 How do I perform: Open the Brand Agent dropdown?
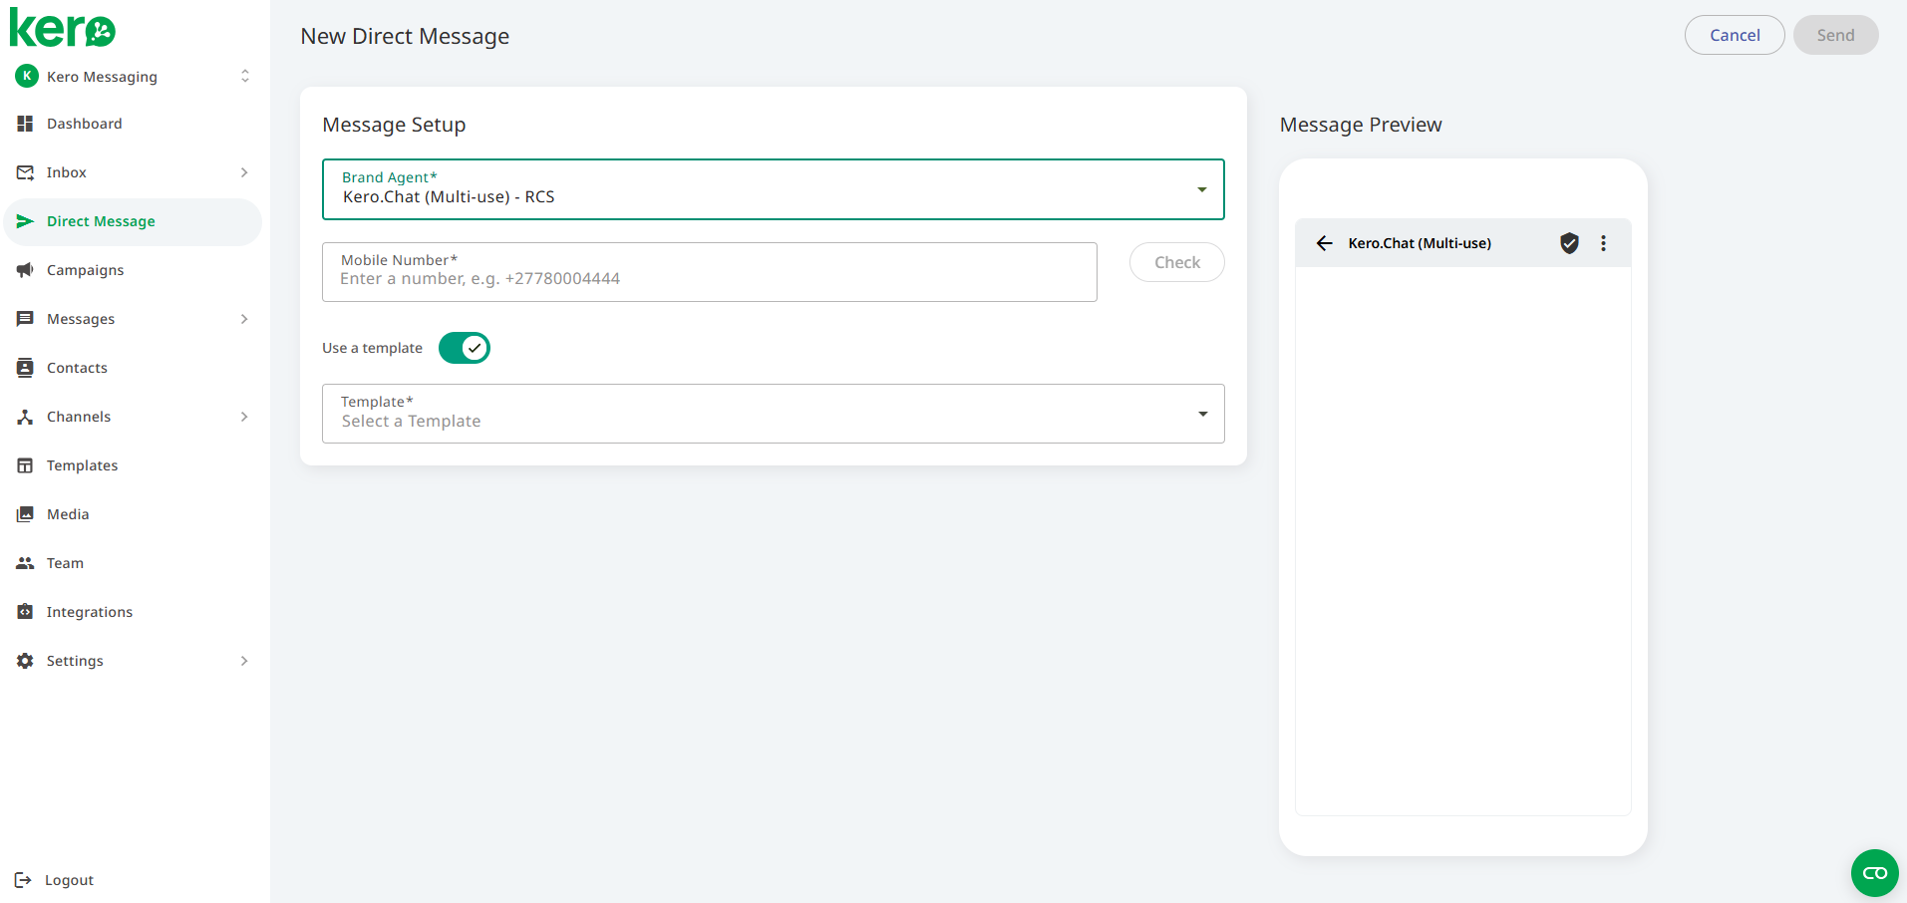click(x=774, y=189)
